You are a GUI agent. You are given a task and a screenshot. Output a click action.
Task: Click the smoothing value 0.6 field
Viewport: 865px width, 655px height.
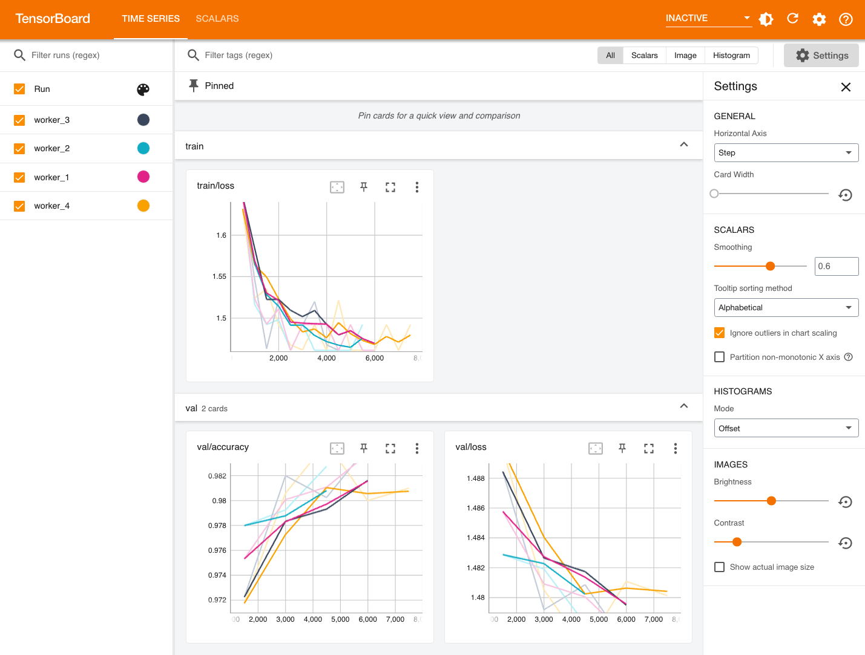[x=837, y=266]
